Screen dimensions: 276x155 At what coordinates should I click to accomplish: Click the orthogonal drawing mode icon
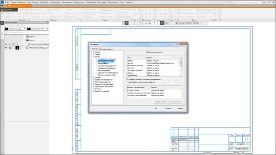pyautogui.click(x=162, y=23)
